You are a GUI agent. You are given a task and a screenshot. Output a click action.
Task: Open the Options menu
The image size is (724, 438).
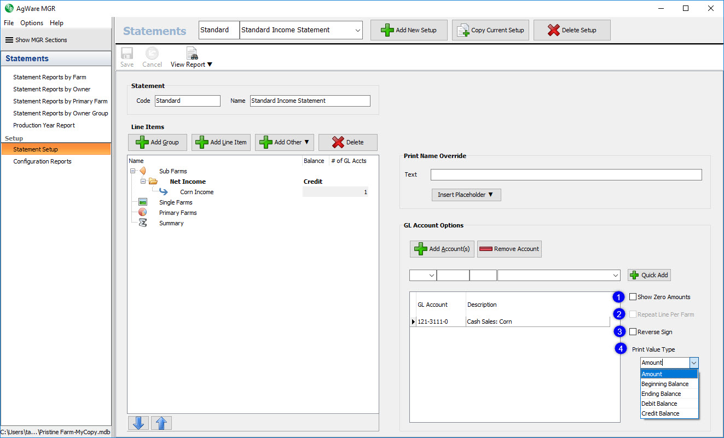[32, 23]
